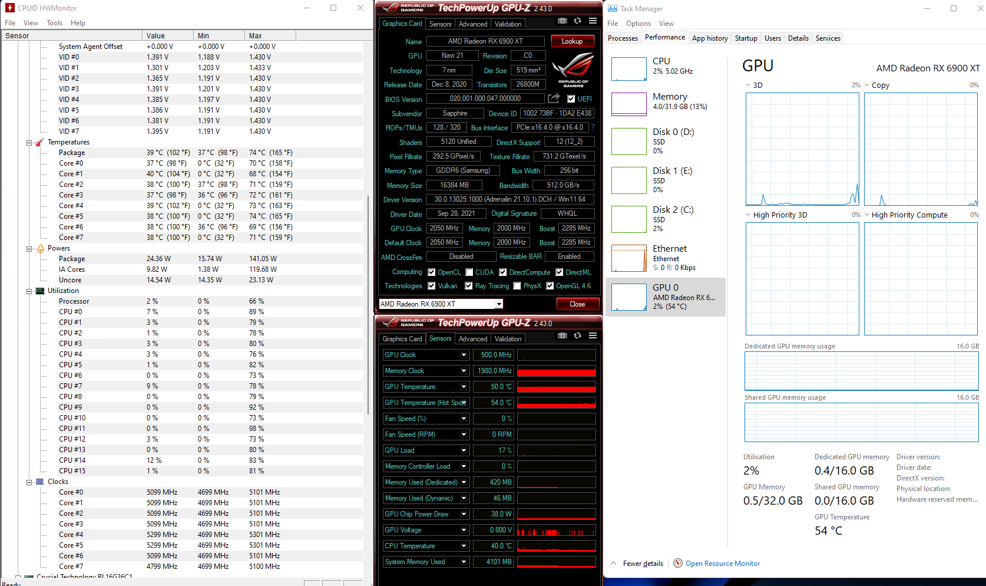The image size is (986, 586).
Task: Select the GPU 0 mini graph in Task Manager
Action: 629,297
